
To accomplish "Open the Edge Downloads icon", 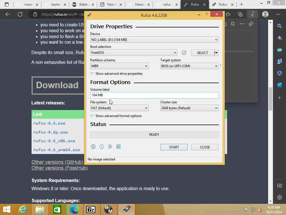I will (x=252, y=14).
